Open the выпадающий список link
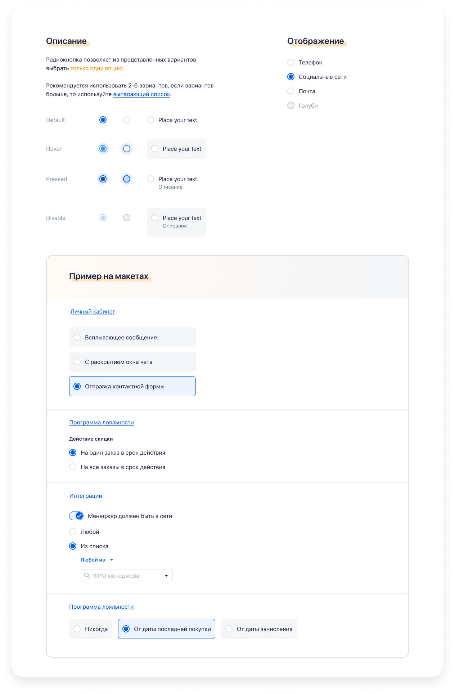 click(x=141, y=94)
